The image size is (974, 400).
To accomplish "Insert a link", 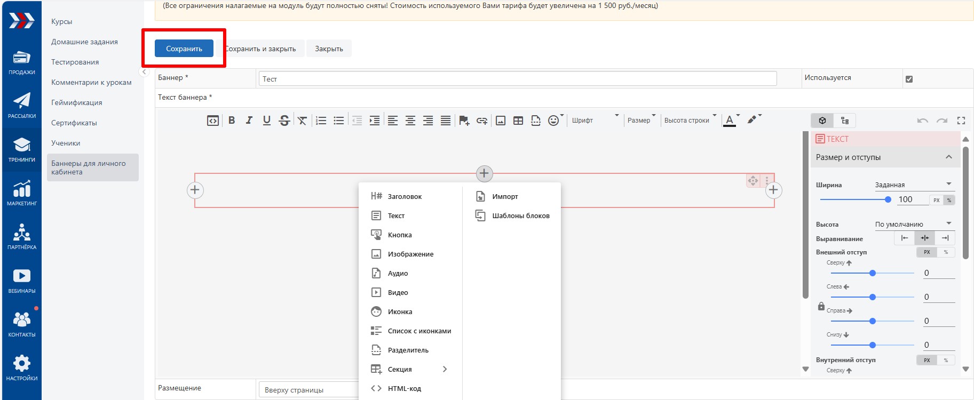I will [482, 121].
